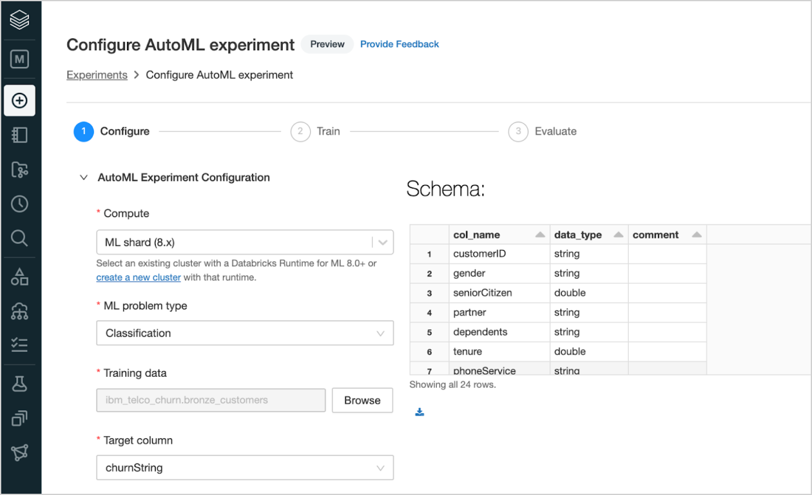Go to the Evaluate step

542,131
